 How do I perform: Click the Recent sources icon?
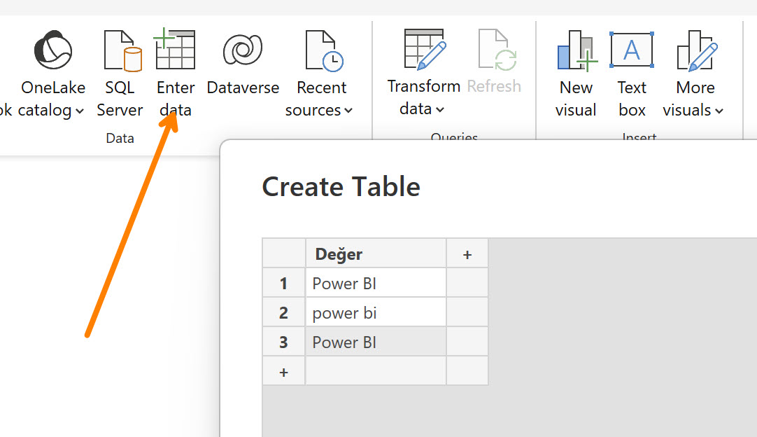pos(323,50)
